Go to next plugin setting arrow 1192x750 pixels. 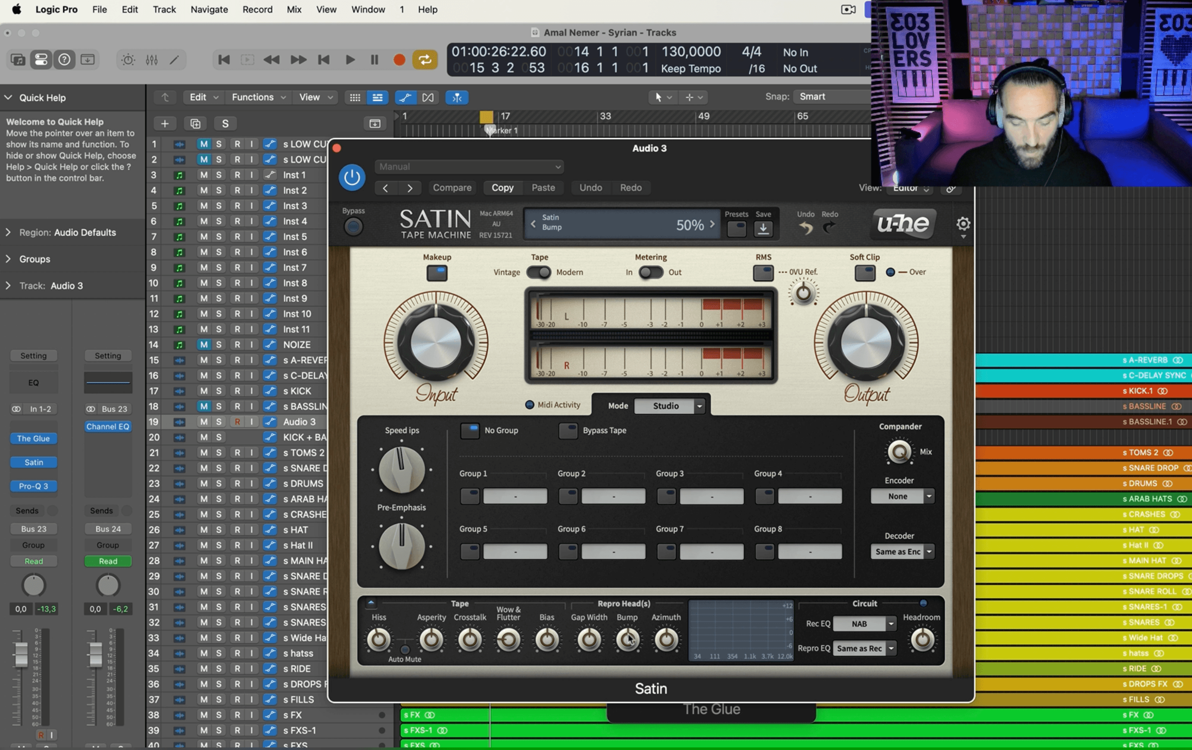pos(409,188)
